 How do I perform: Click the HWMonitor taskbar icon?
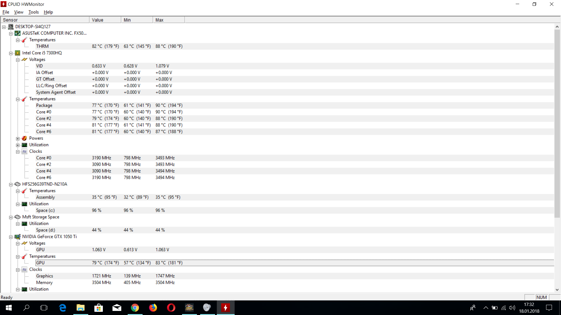[x=226, y=308]
